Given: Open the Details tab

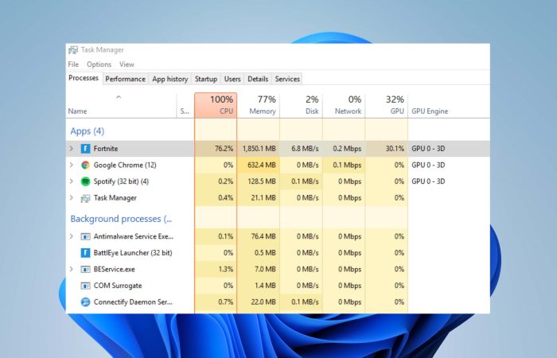Looking at the screenshot, I should click(258, 79).
